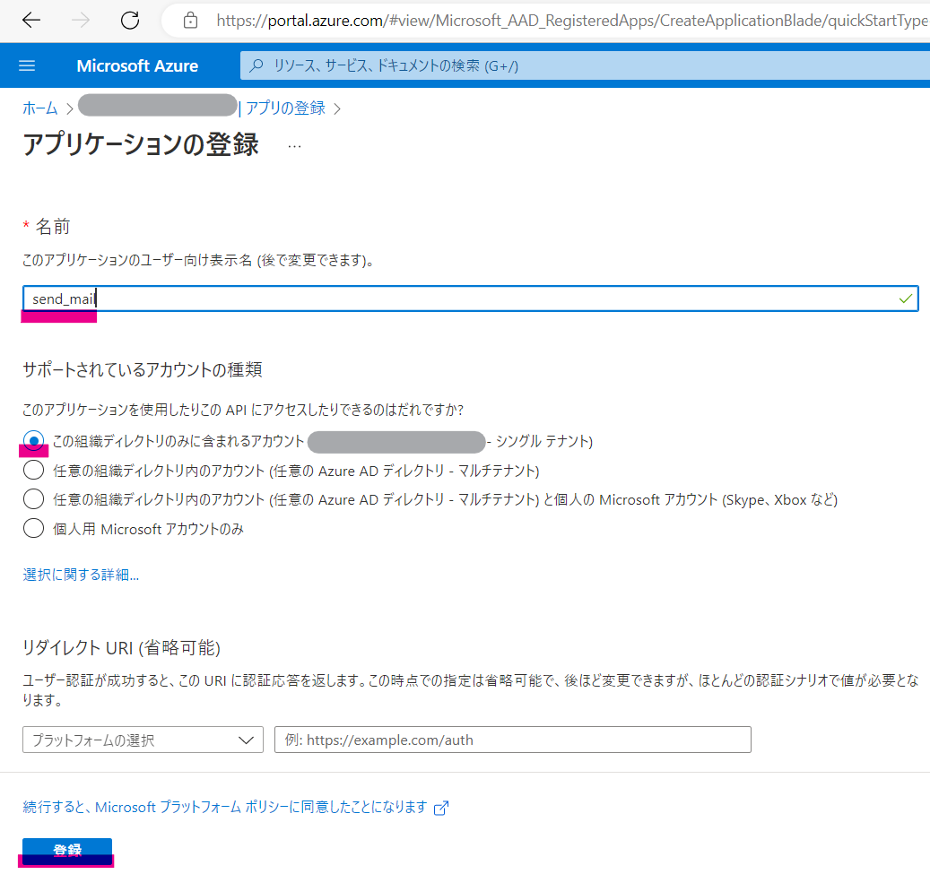Open the プラットフォームの選択 dropdown

click(143, 740)
